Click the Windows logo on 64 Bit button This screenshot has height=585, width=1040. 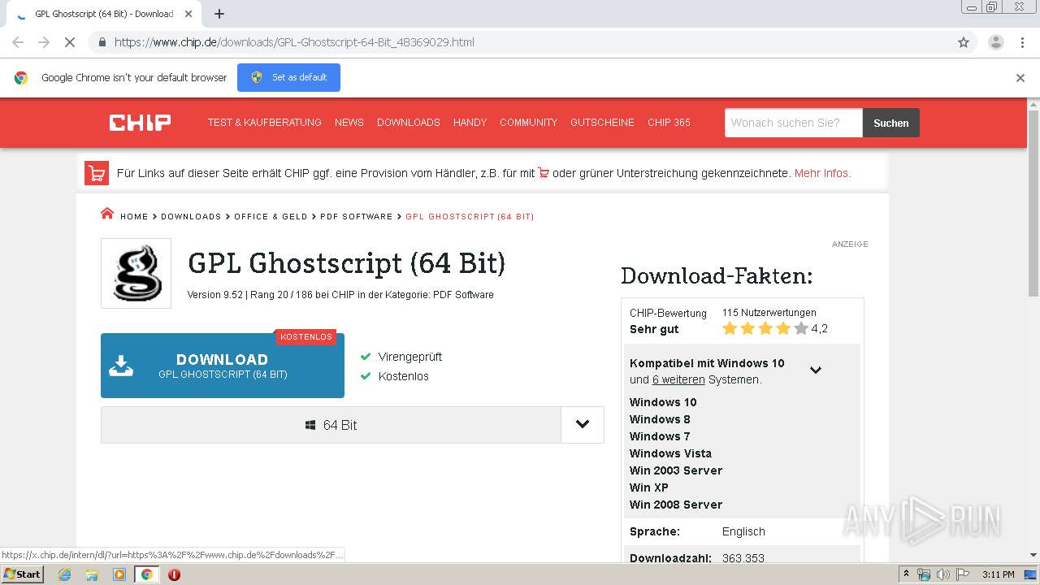(310, 425)
